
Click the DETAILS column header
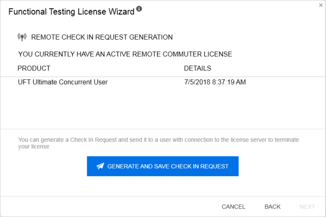point(197,68)
